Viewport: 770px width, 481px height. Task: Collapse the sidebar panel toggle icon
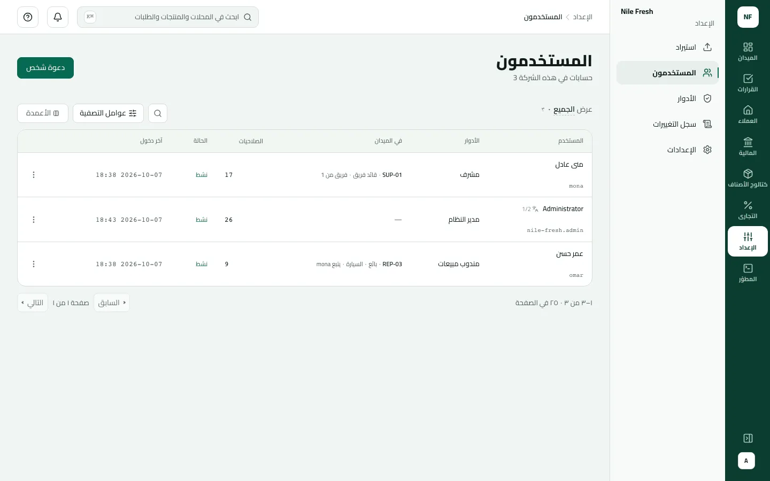(x=748, y=438)
